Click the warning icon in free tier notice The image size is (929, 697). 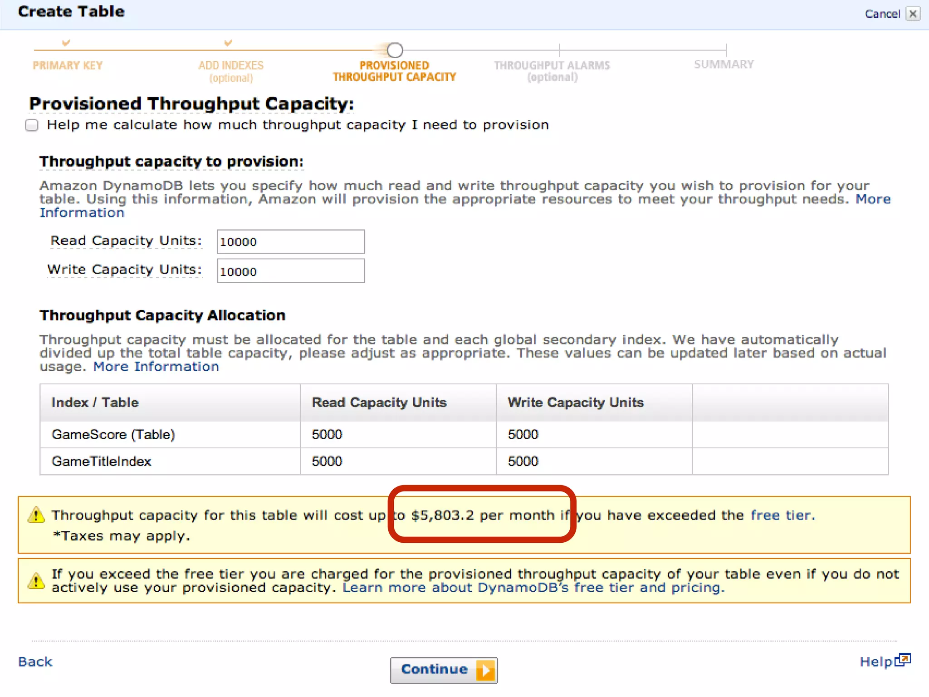click(36, 581)
